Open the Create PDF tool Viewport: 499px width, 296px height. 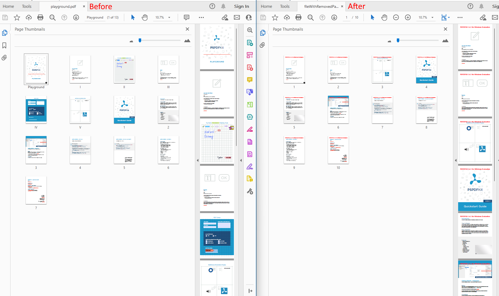coord(250,68)
